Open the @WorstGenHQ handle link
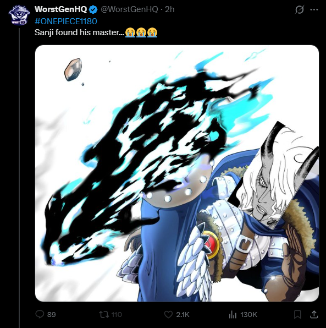This screenshot has width=326, height=328. tap(129, 9)
